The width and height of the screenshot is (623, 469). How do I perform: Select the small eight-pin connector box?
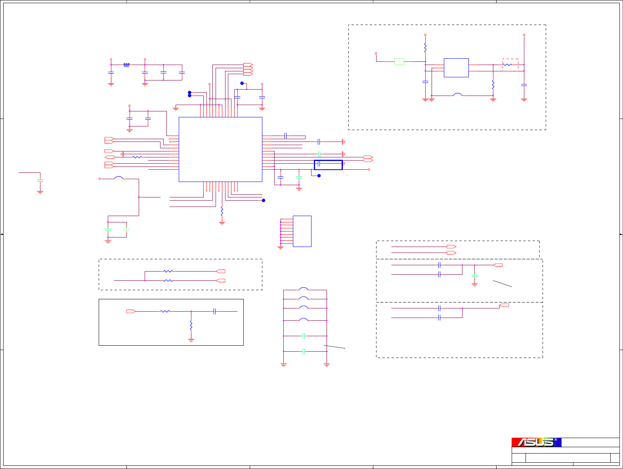click(302, 231)
